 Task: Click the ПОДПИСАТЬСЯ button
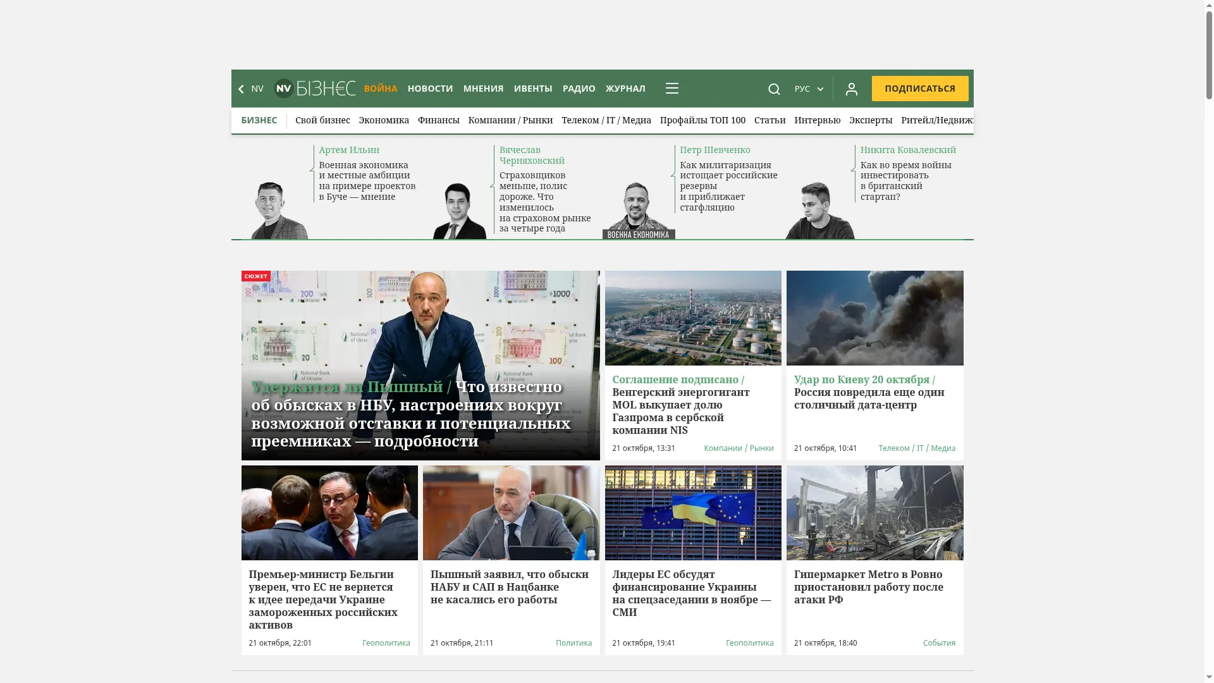pyautogui.click(x=919, y=89)
